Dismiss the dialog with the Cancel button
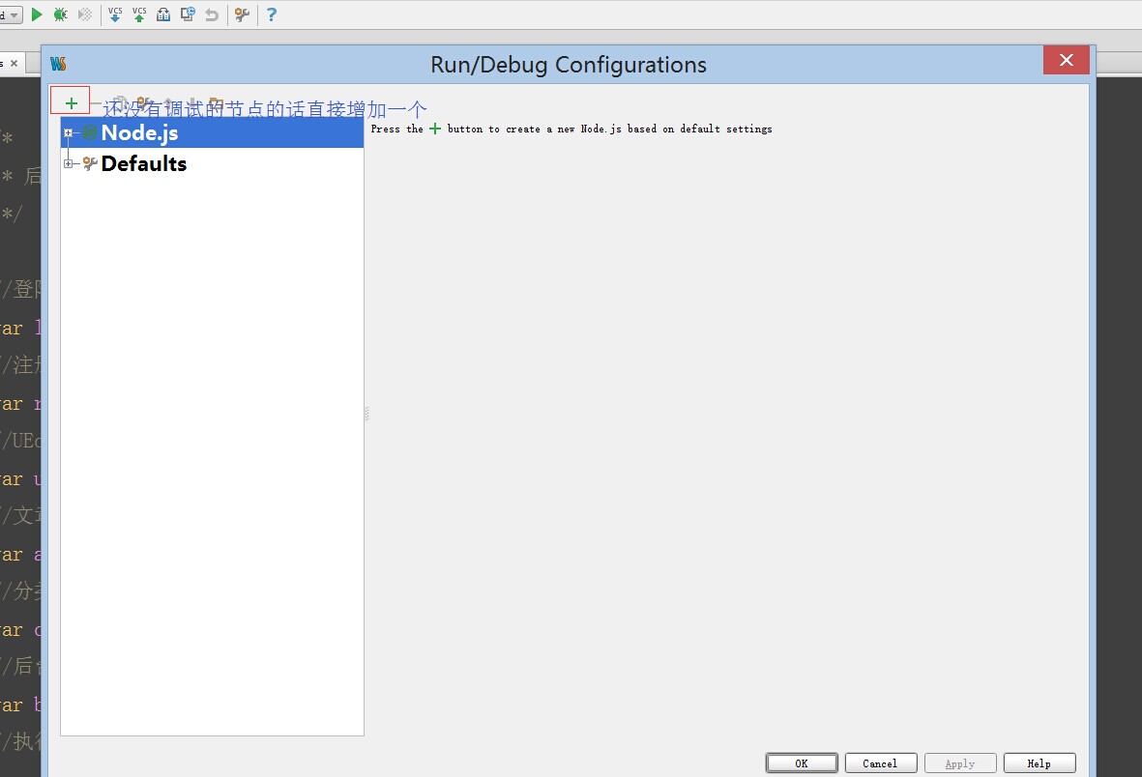Screen dimensions: 1142x777 click(880, 763)
